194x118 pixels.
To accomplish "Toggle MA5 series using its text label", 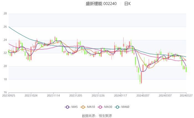I will click(x=75, y=107).
